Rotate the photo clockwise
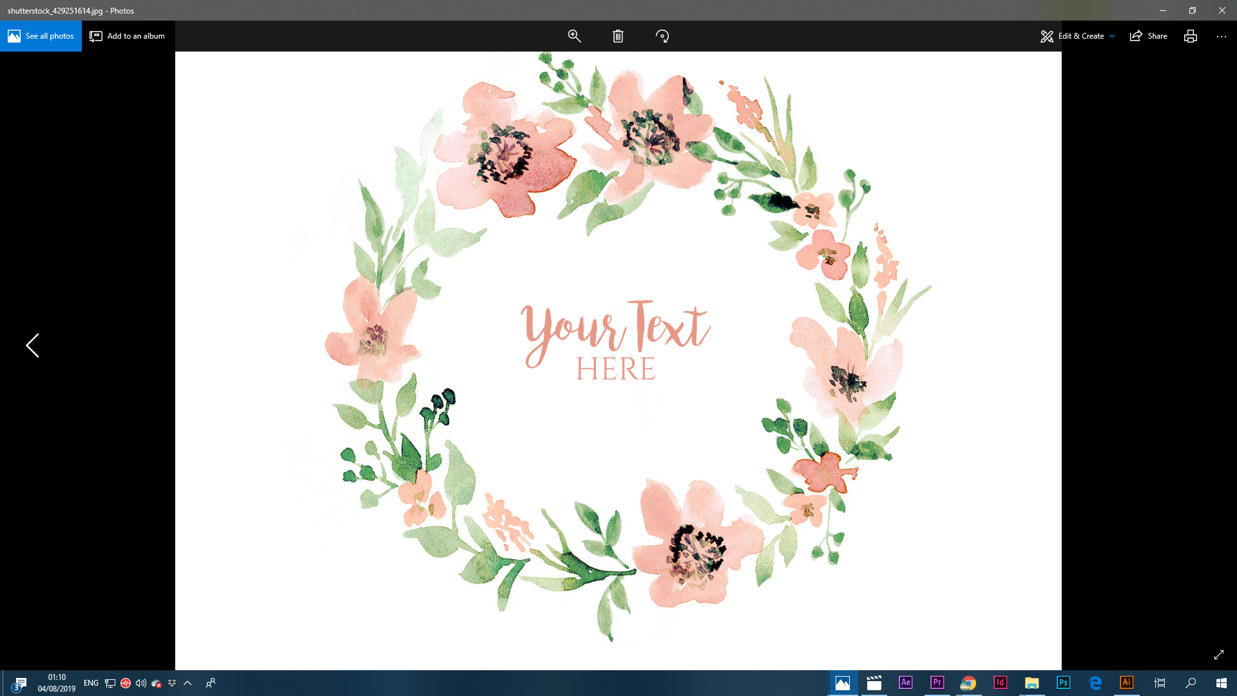 pyautogui.click(x=663, y=36)
